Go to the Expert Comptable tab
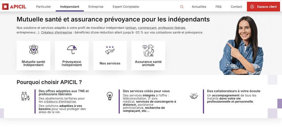282x128 pixels. coord(126,7)
